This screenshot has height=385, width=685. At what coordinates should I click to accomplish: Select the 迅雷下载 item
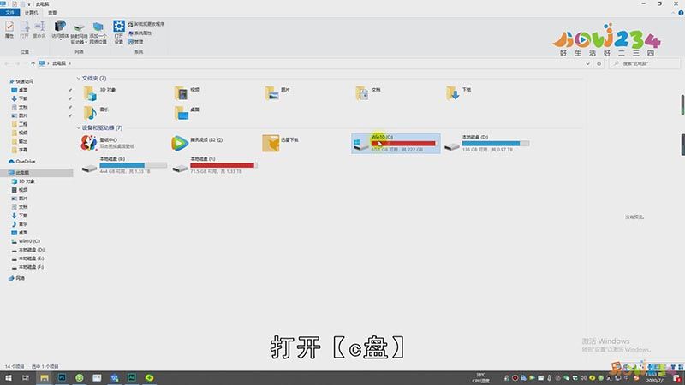(281, 143)
